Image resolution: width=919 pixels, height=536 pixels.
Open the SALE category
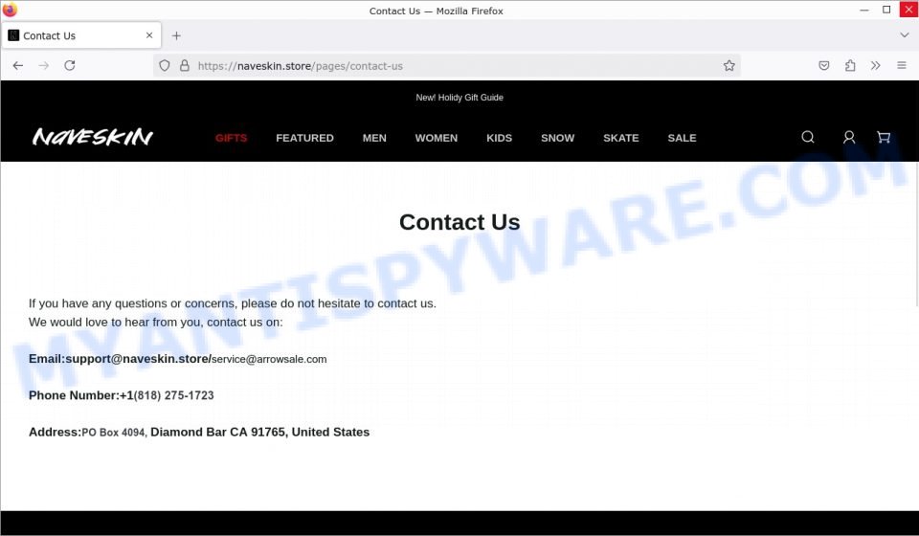click(682, 138)
